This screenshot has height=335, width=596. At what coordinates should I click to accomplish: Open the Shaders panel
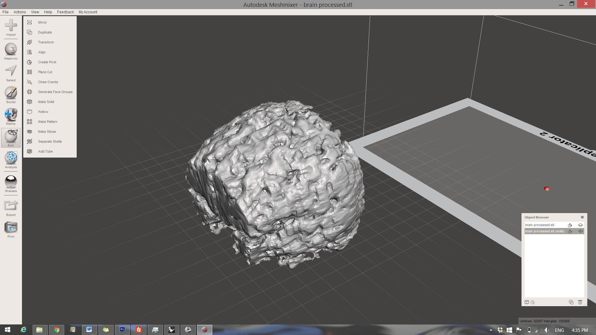tap(11, 184)
